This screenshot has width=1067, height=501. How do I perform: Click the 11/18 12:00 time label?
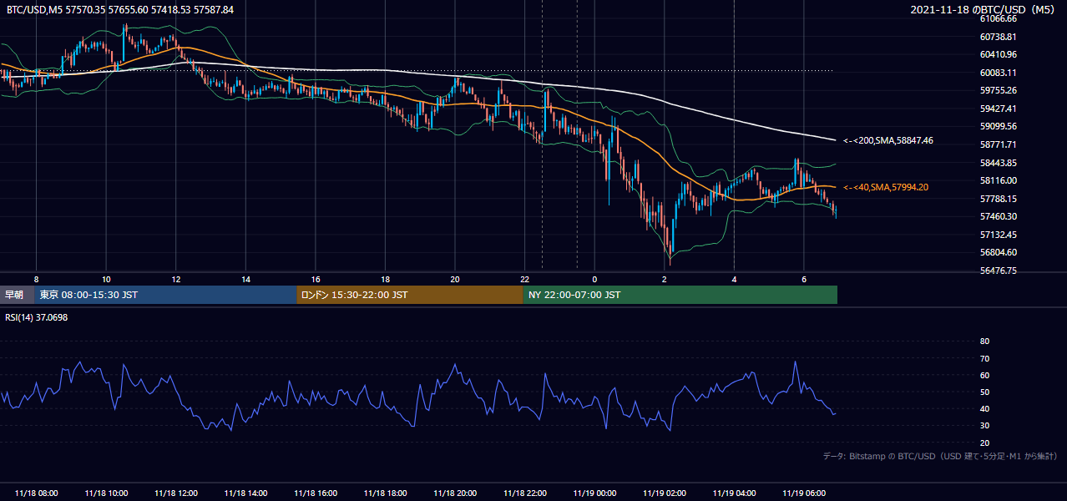tap(176, 493)
